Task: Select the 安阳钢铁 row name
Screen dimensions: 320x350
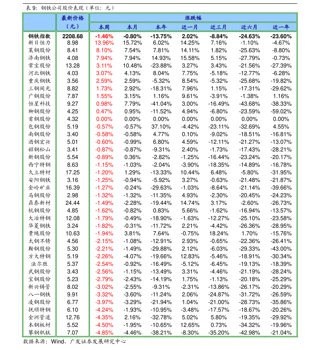Action: click(x=39, y=180)
